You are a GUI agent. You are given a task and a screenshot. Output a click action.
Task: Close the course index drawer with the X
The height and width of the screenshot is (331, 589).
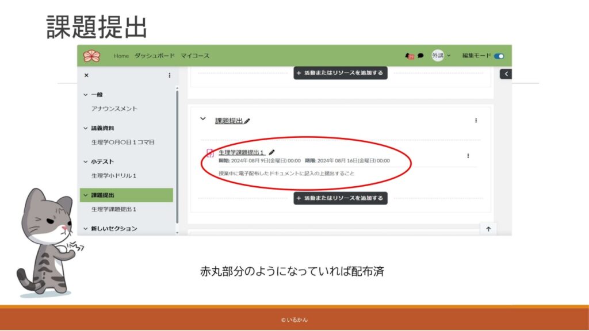tap(86, 75)
